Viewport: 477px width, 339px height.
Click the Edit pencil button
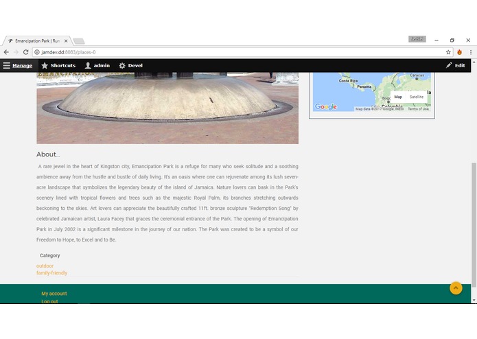[x=456, y=66]
